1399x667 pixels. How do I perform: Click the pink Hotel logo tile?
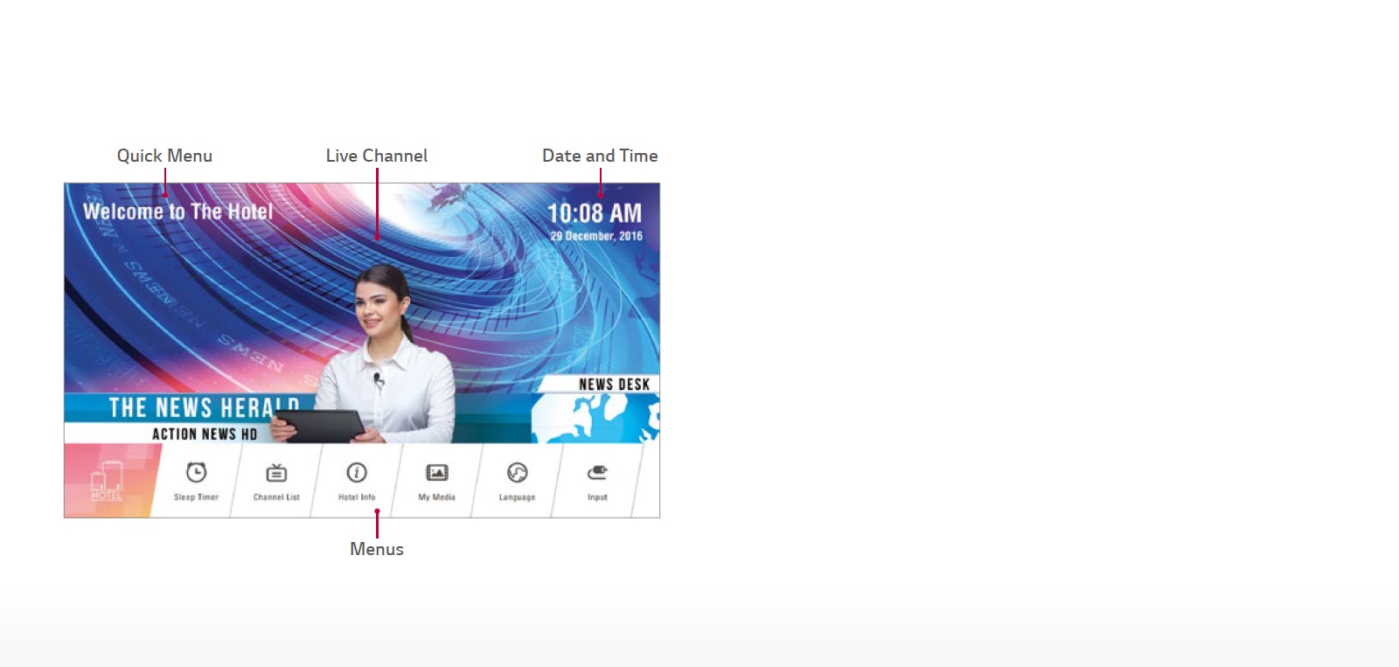[108, 481]
